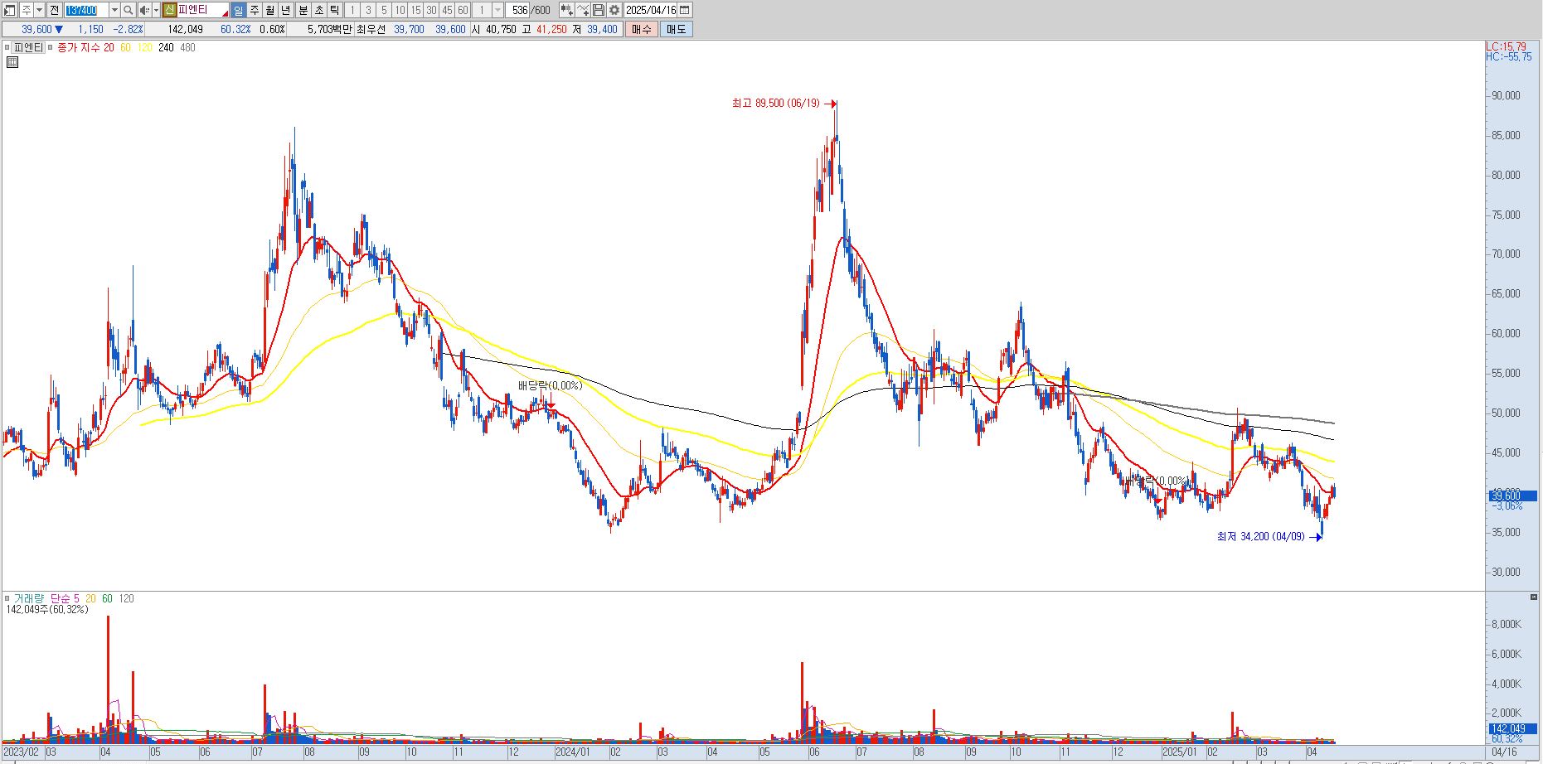Select the 초 (second) period toggle

318,10
